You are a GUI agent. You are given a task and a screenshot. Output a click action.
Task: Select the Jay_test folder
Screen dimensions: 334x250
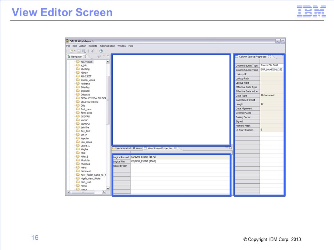[x=86, y=131]
